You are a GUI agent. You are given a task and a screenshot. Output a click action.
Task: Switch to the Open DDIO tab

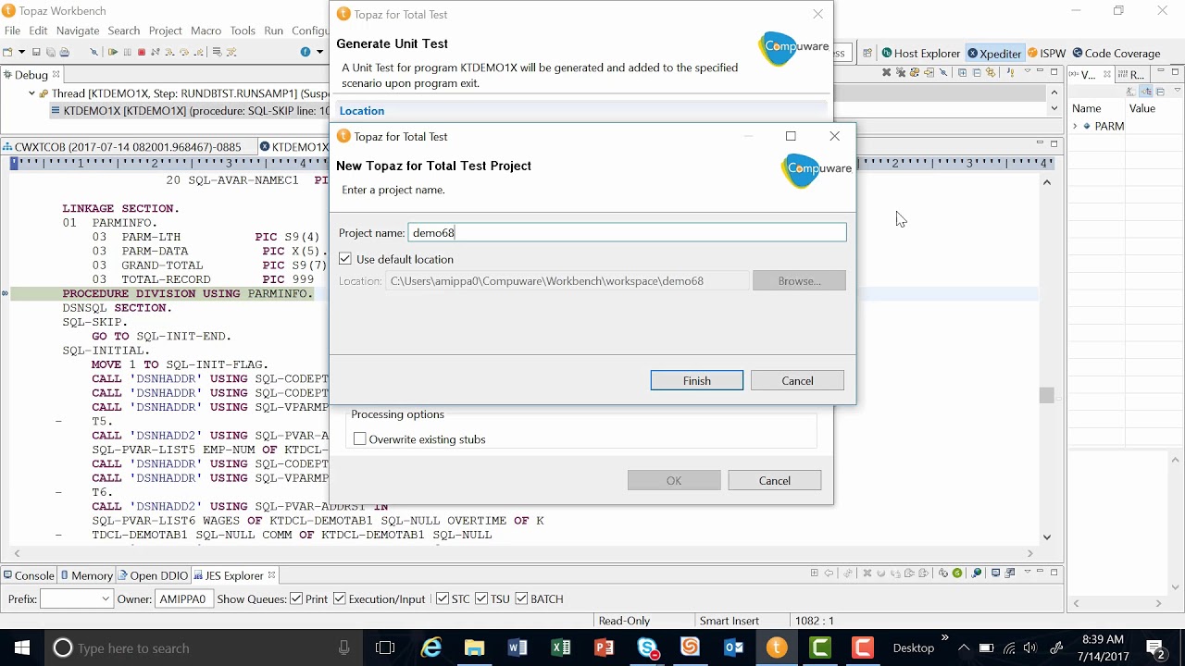[153, 575]
